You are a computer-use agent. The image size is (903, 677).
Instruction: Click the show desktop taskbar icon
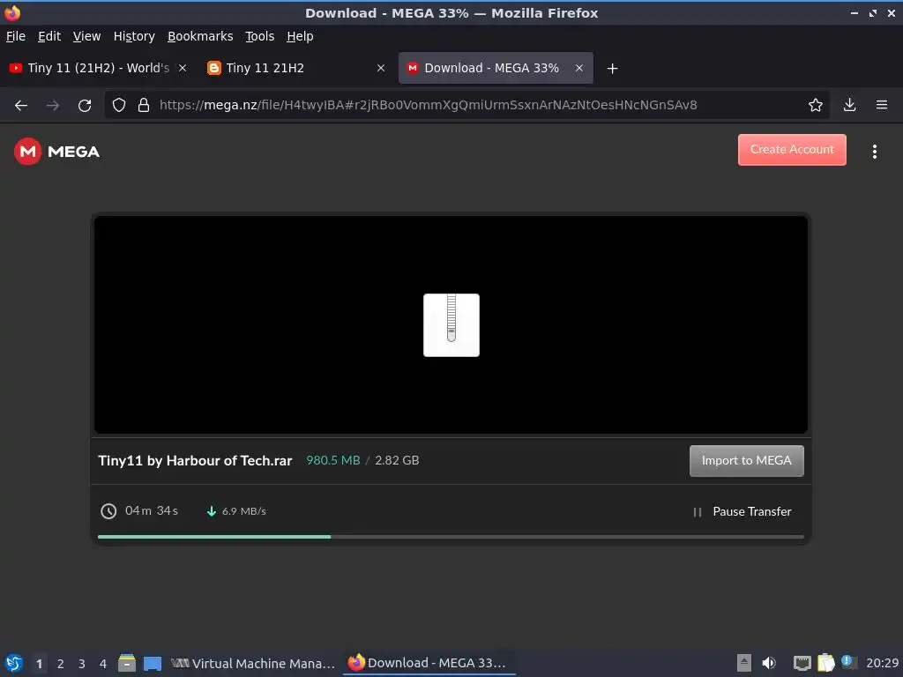pos(153,664)
